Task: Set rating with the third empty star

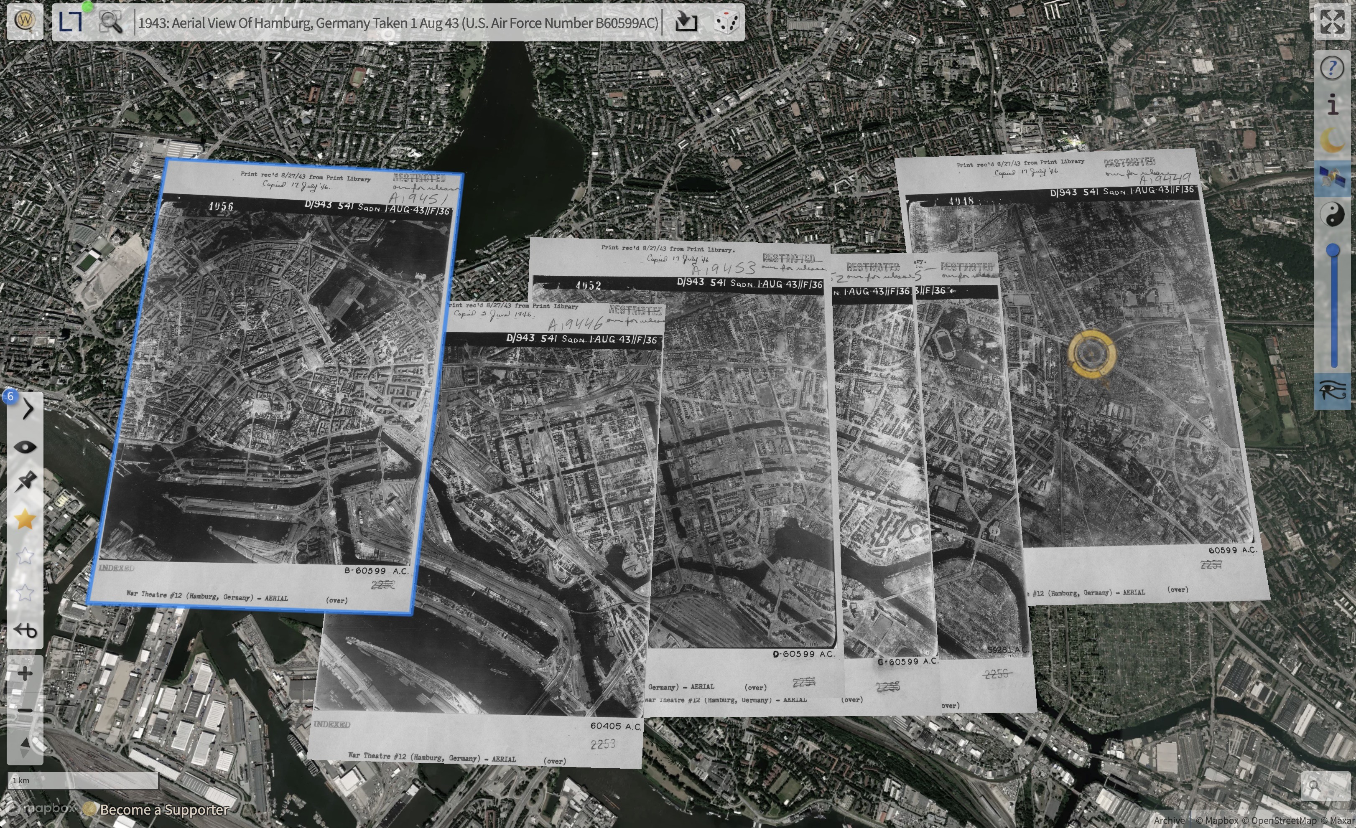Action: coord(25,592)
